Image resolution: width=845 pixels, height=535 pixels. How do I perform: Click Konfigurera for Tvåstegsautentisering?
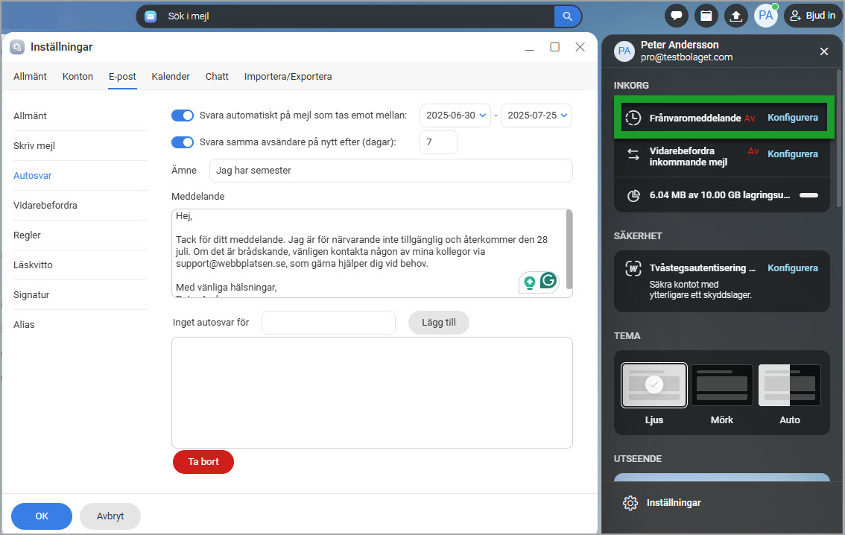(x=792, y=267)
